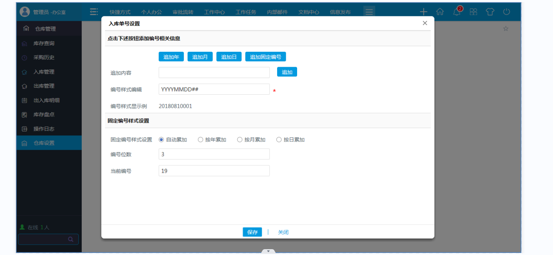
Task: Select the 按日累加 radio option
Action: (279, 140)
